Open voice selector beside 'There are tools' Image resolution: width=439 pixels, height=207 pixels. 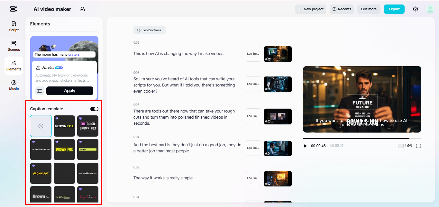pyautogui.click(x=253, y=116)
